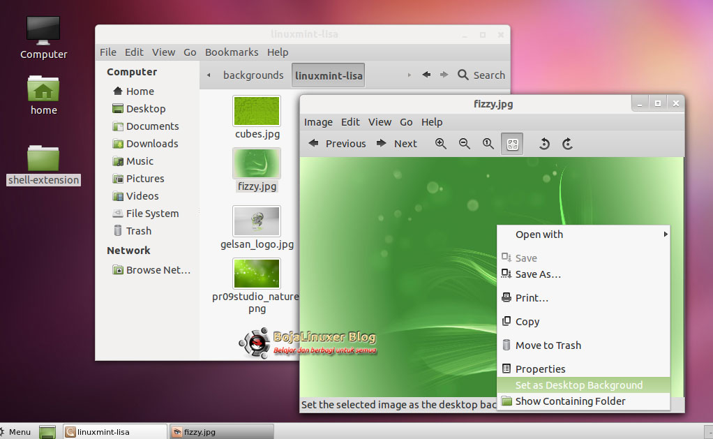
Task: Open View menu in file manager
Action: click(x=163, y=52)
